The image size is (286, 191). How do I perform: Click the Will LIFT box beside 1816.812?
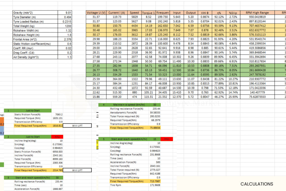tap(77, 126)
